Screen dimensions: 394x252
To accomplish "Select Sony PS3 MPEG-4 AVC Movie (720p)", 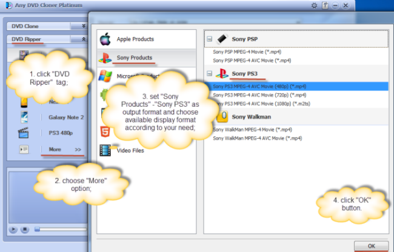I will (259, 95).
